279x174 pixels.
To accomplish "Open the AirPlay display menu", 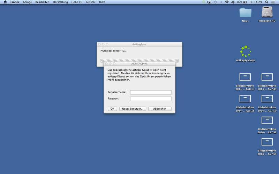I will (210, 2).
